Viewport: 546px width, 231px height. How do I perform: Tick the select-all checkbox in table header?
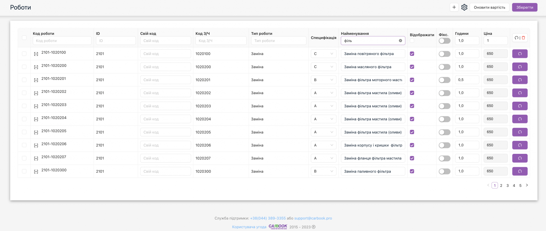24,38
